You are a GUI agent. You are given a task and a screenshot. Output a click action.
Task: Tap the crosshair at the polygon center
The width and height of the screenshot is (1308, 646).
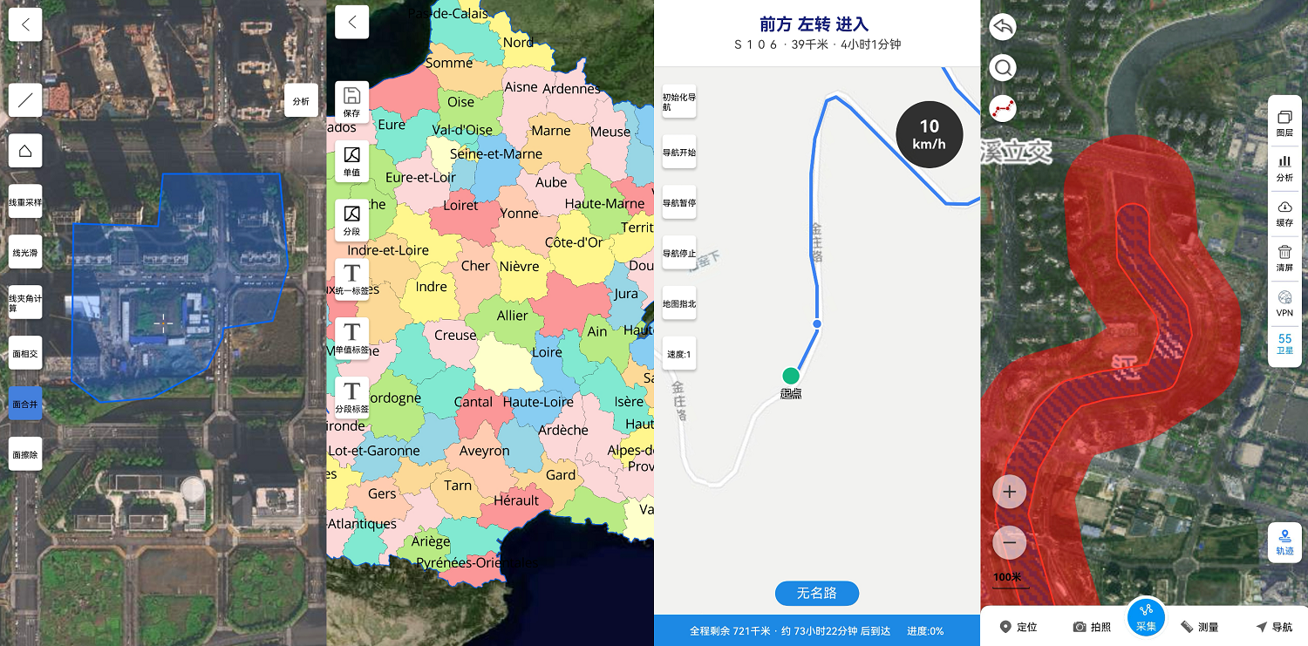pos(164,323)
